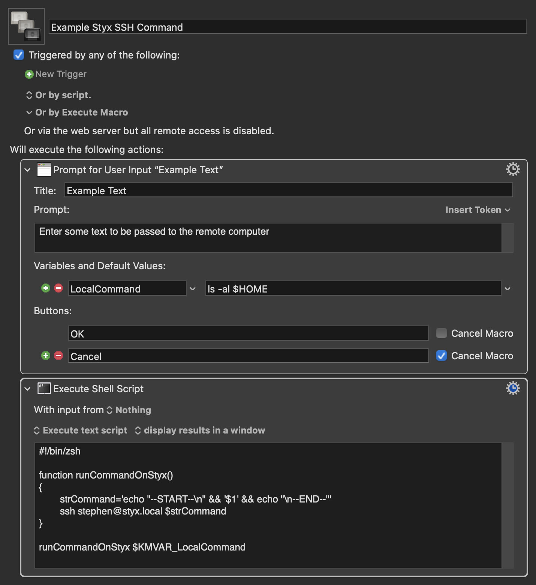Open the Insert Token dropdown
The height and width of the screenshot is (585, 536).
click(478, 210)
